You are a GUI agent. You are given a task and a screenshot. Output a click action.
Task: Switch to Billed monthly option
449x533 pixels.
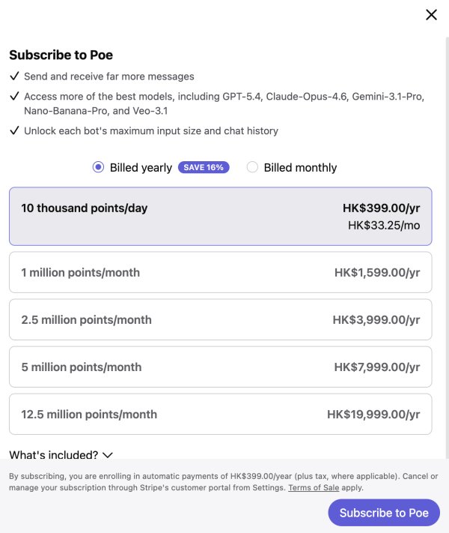(252, 167)
